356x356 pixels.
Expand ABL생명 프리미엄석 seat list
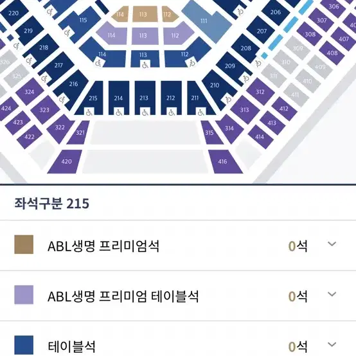click(x=332, y=244)
